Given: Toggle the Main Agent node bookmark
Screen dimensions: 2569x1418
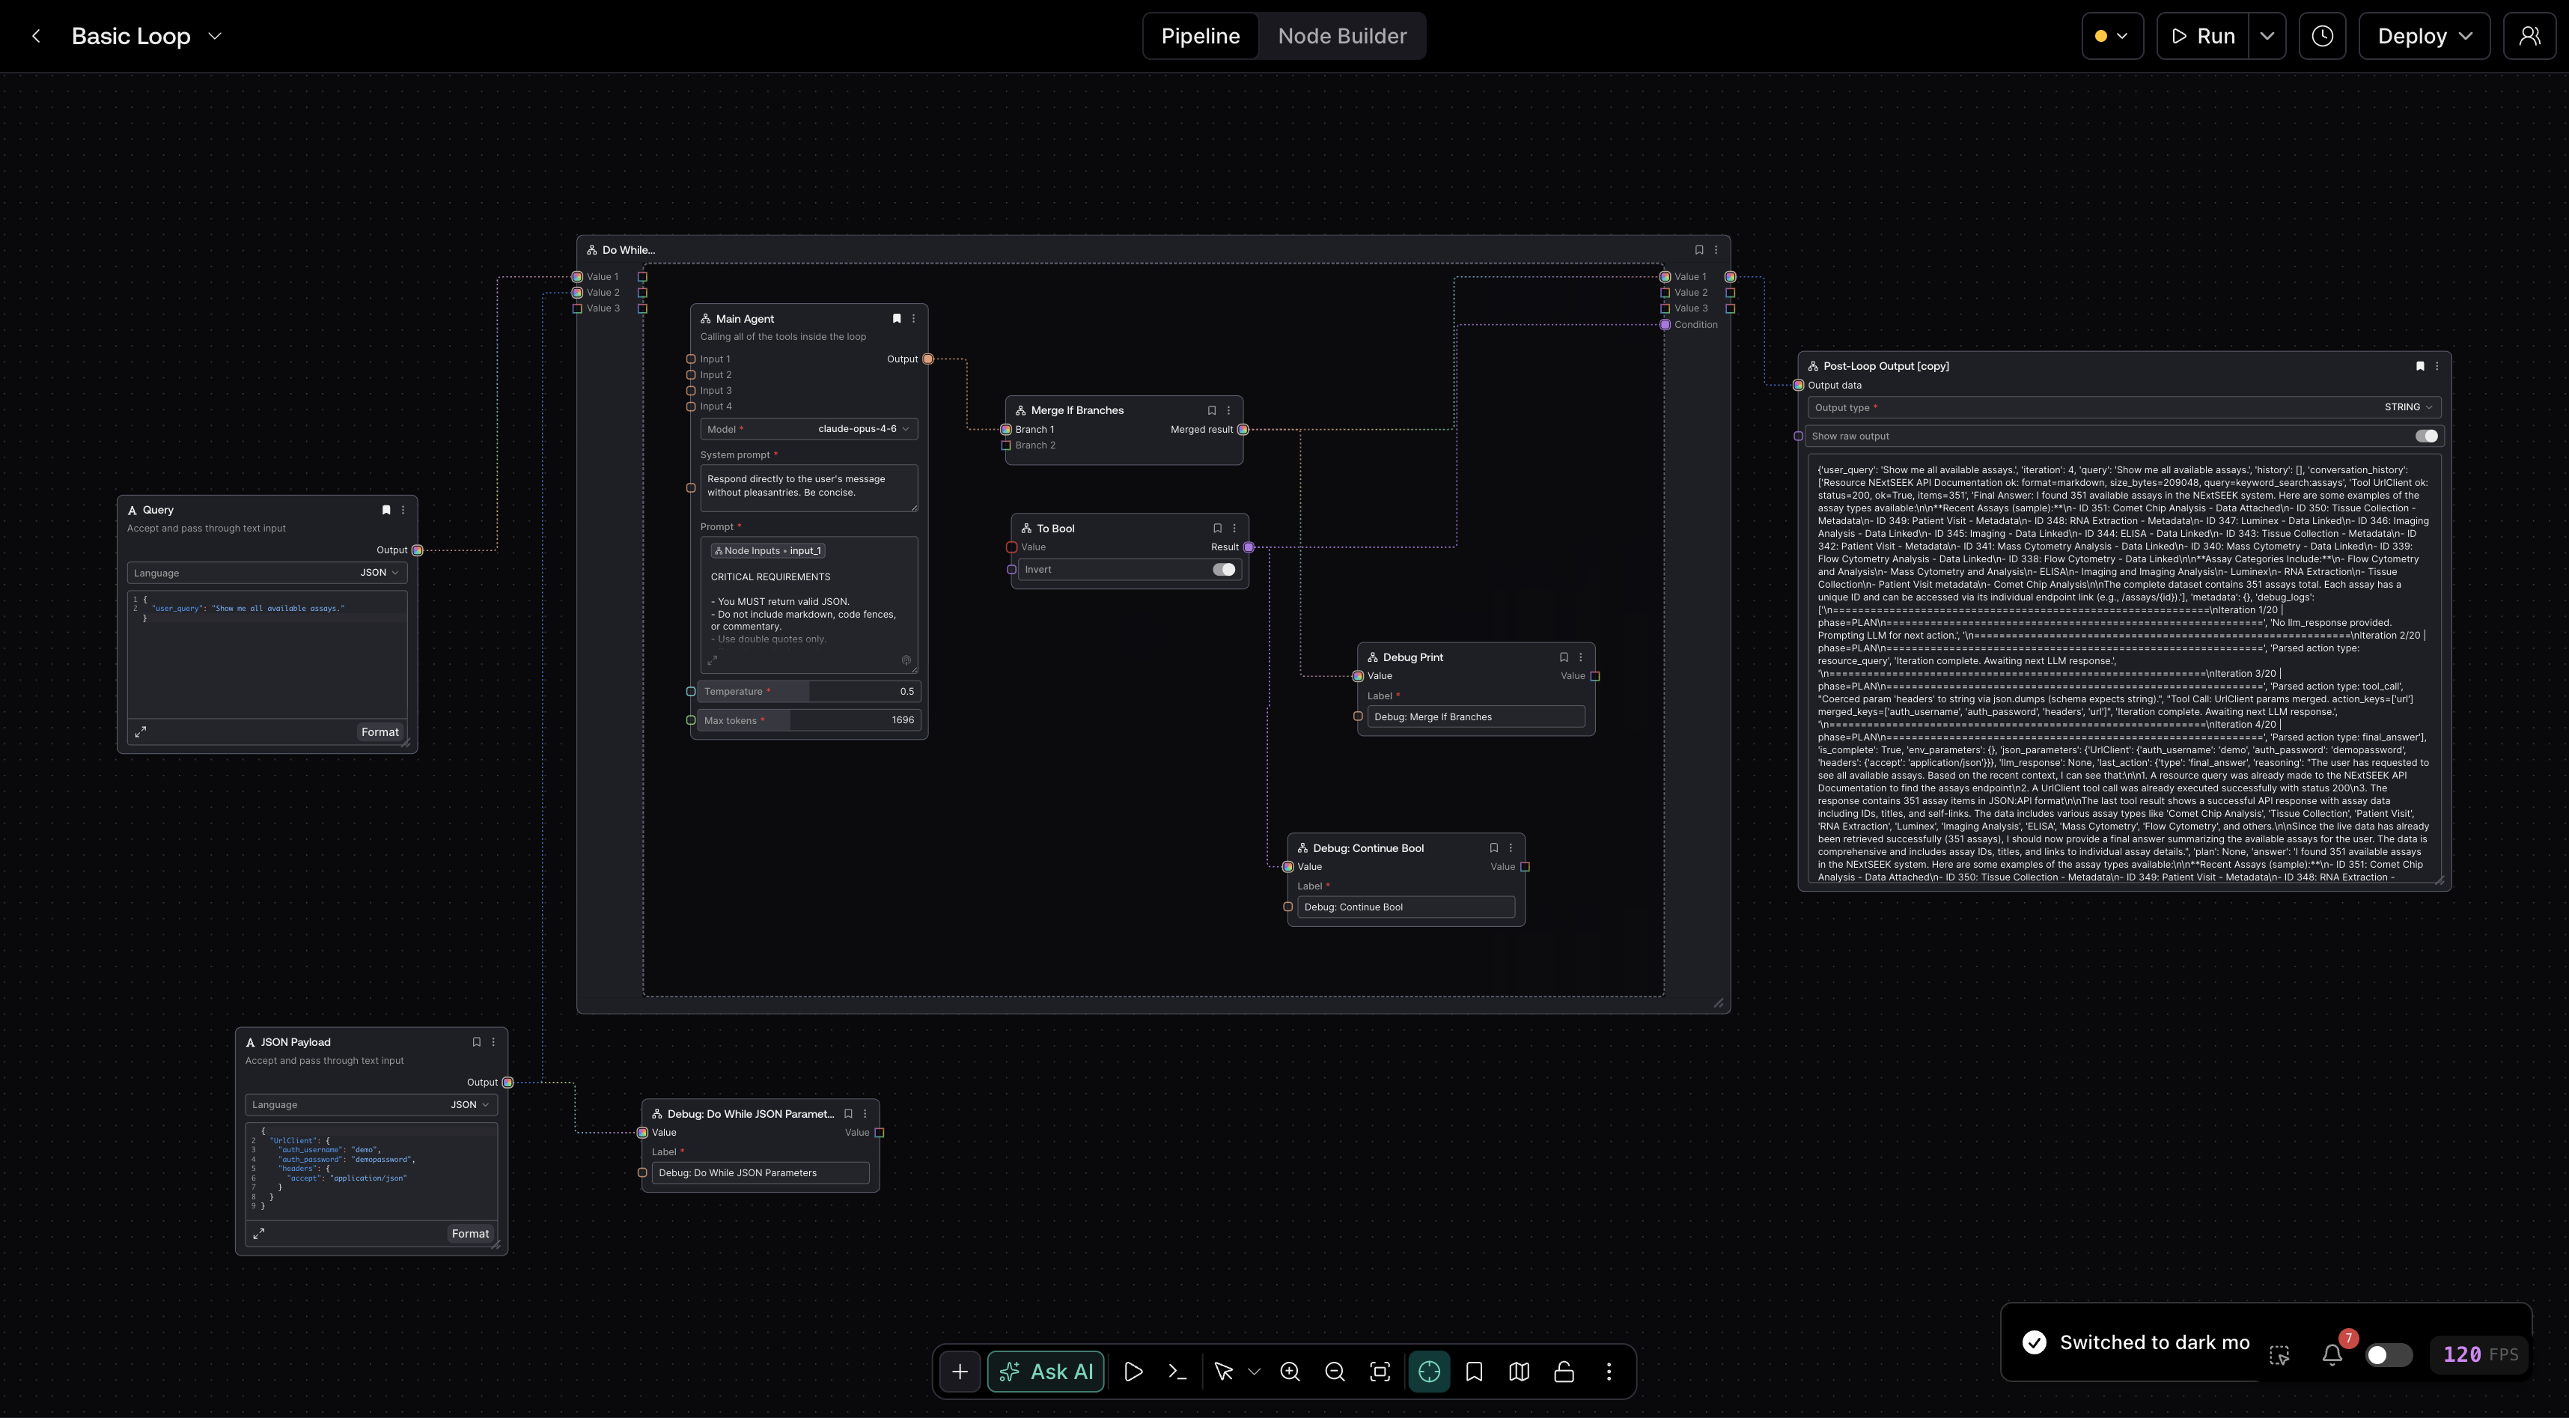Looking at the screenshot, I should point(897,319).
